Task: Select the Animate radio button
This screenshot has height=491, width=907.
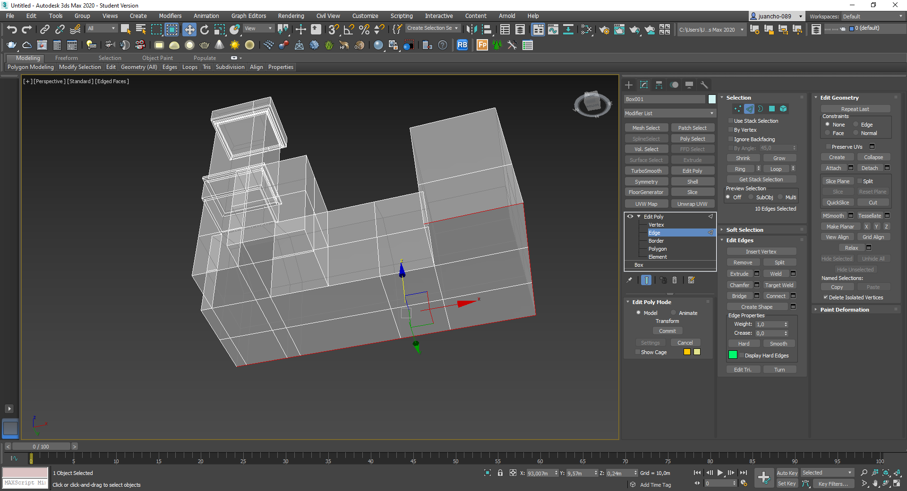Action: pos(673,313)
